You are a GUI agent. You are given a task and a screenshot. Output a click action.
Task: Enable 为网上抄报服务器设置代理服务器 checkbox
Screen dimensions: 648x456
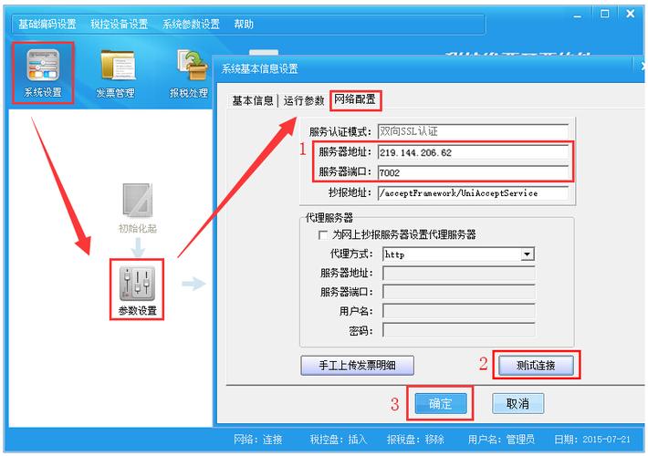323,235
